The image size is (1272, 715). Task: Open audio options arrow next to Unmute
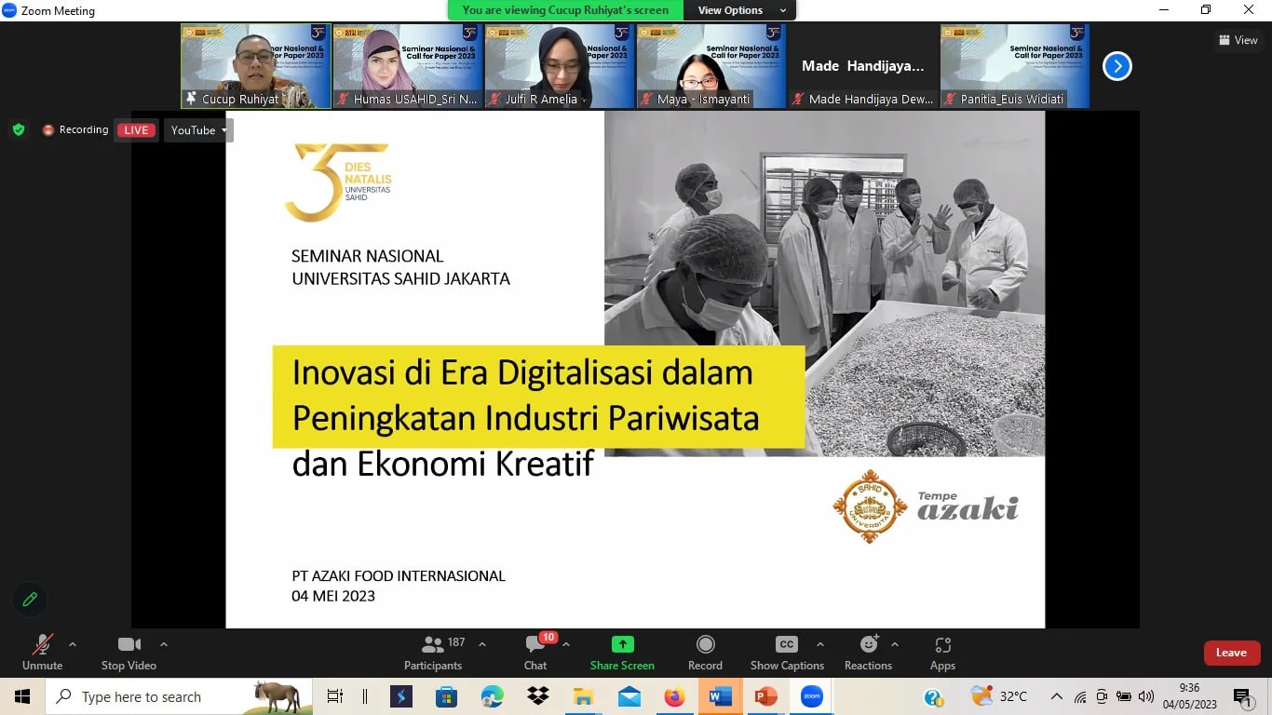(73, 644)
